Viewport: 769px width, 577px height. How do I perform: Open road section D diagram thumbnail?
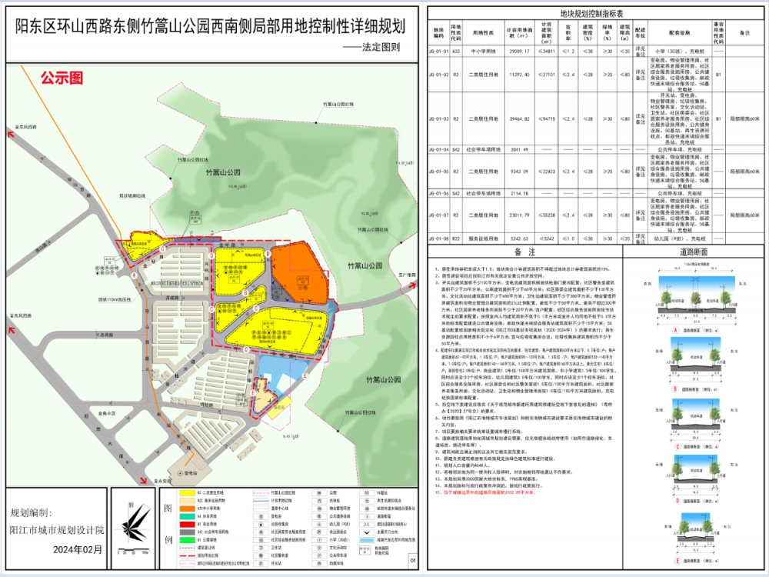(695, 476)
